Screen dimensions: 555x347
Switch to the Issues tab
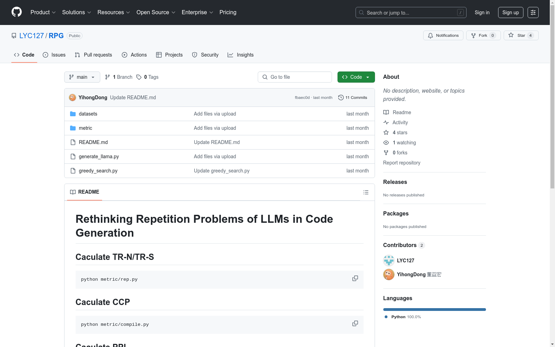pyautogui.click(x=54, y=55)
